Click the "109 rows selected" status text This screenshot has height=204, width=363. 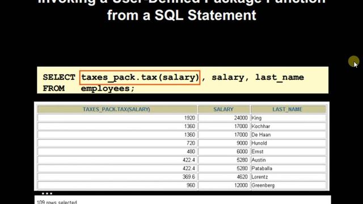(57, 202)
